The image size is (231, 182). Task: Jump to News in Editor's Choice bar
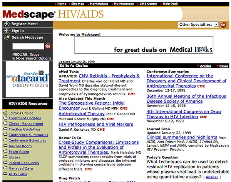(224, 66)
